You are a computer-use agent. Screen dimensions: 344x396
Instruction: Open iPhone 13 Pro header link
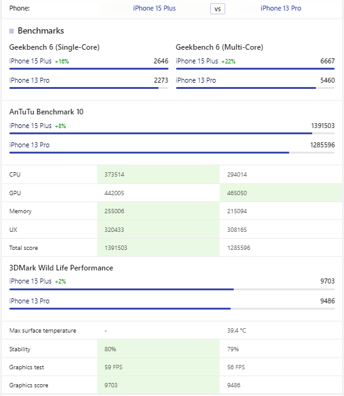281,8
